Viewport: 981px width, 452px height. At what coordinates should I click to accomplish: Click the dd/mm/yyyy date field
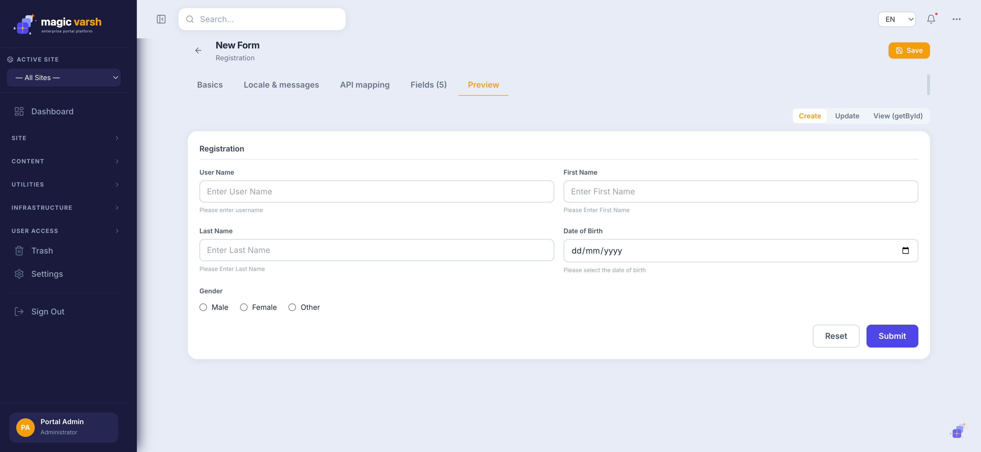pos(741,250)
